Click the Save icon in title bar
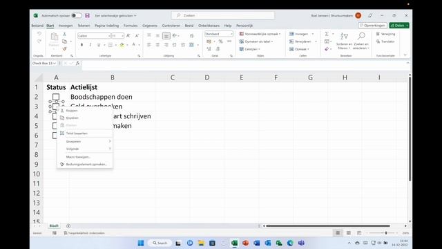The image size is (442, 249). (x=88, y=15)
